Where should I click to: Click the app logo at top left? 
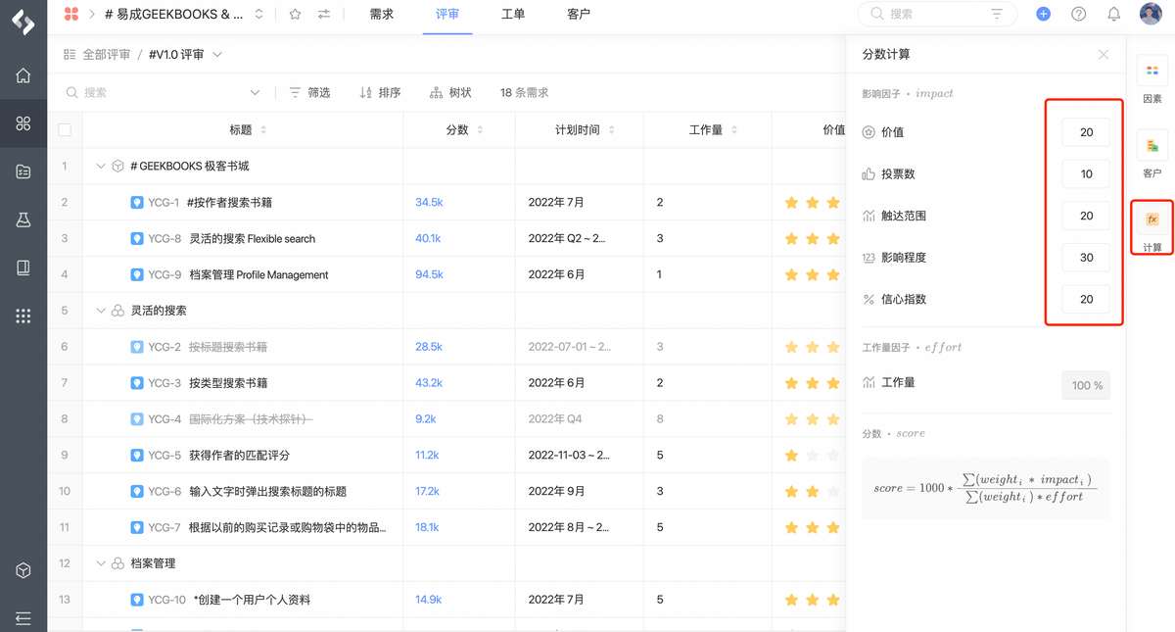(23, 22)
